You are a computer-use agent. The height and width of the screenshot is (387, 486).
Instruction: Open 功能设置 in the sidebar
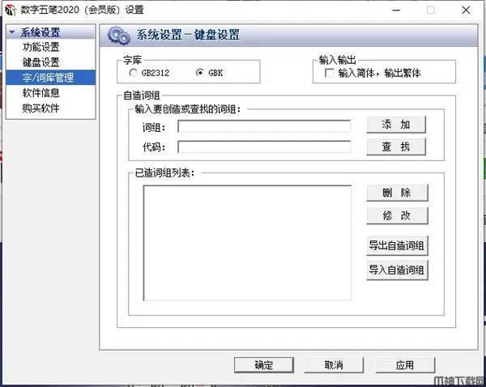point(40,47)
